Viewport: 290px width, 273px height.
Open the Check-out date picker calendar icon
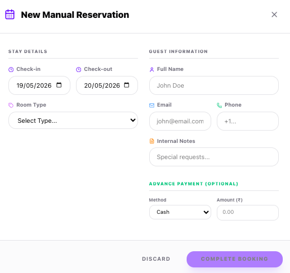tap(126, 85)
